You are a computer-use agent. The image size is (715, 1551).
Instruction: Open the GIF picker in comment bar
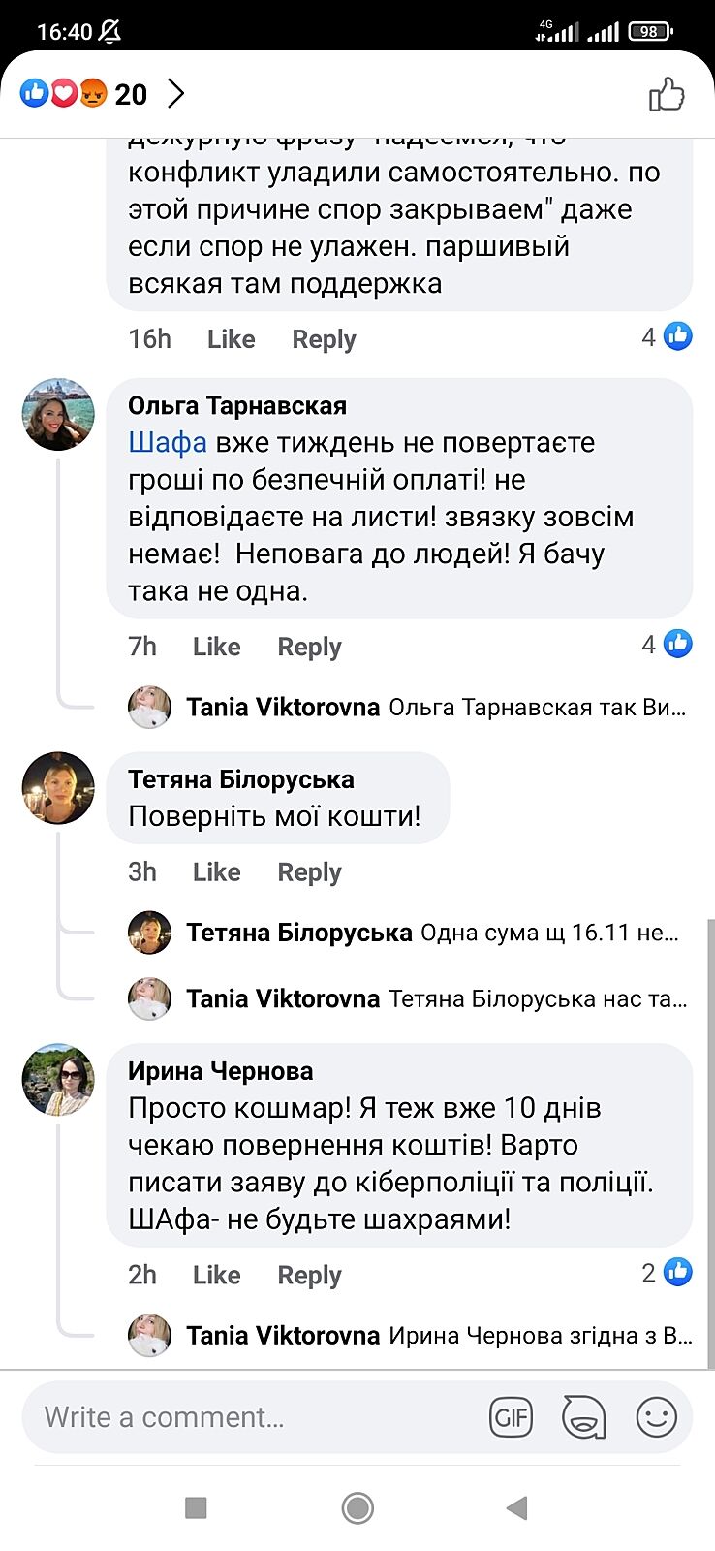[x=511, y=1418]
